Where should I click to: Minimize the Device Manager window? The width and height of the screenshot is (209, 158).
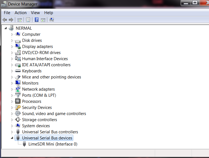186,3
